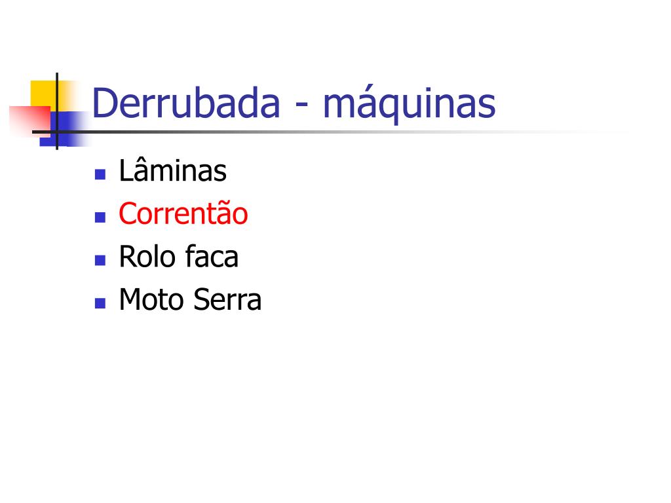Click the word máquinas in the title

[409, 105]
